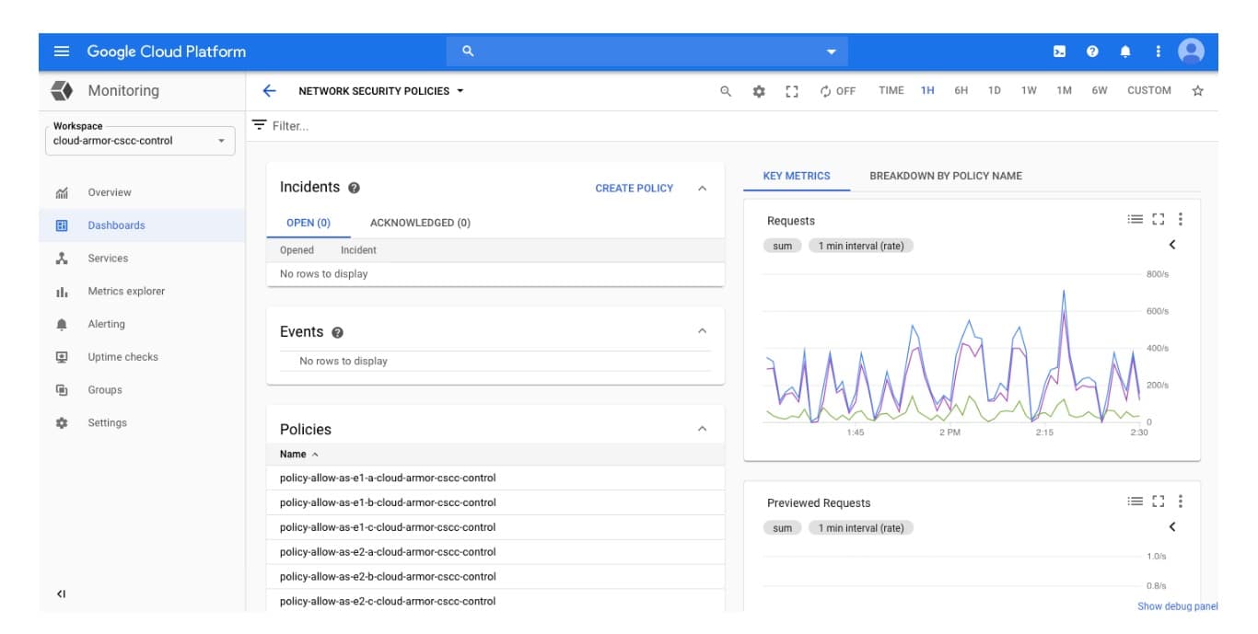The width and height of the screenshot is (1258, 634).
Task: Collapse the left navigation panel
Action: 62,594
